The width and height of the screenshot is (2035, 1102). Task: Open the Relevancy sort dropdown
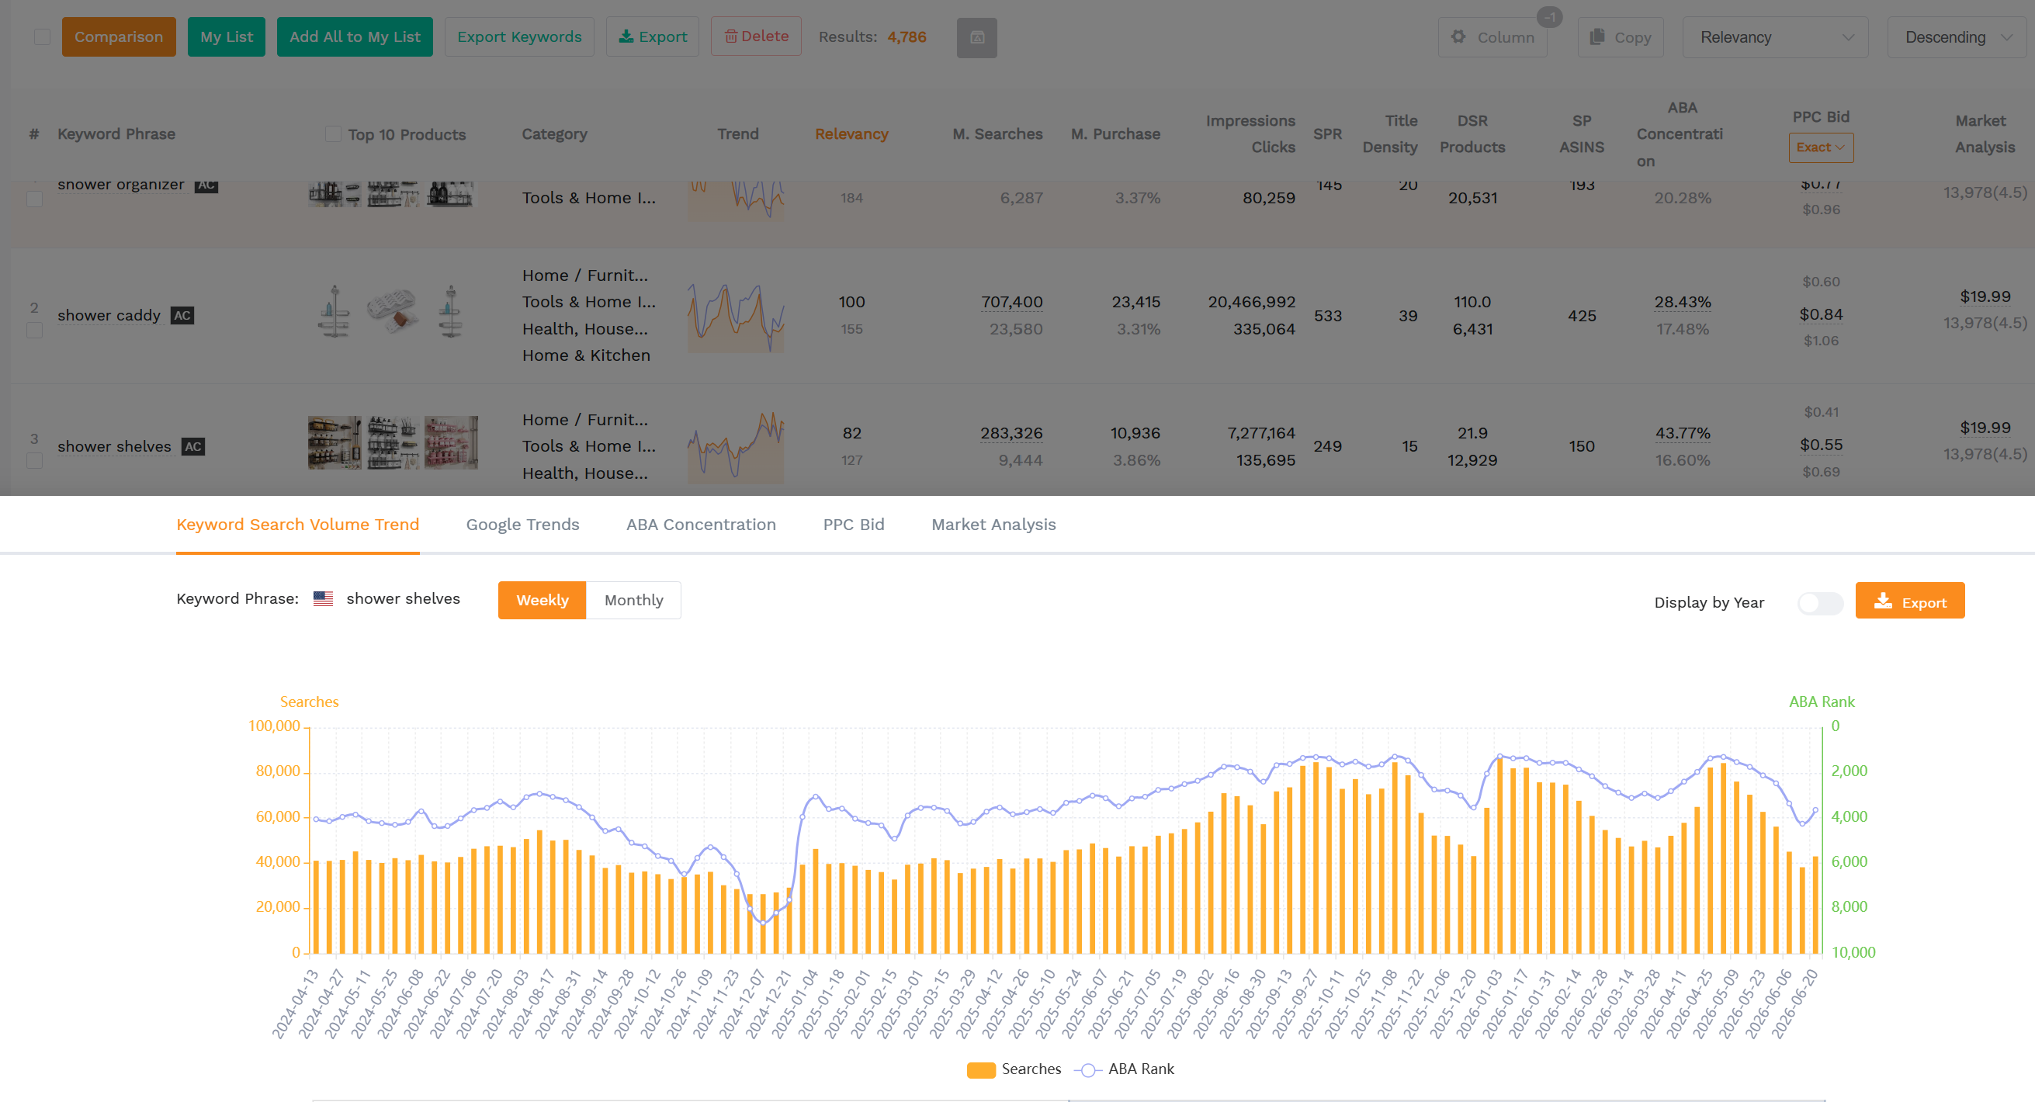pyautogui.click(x=1775, y=37)
